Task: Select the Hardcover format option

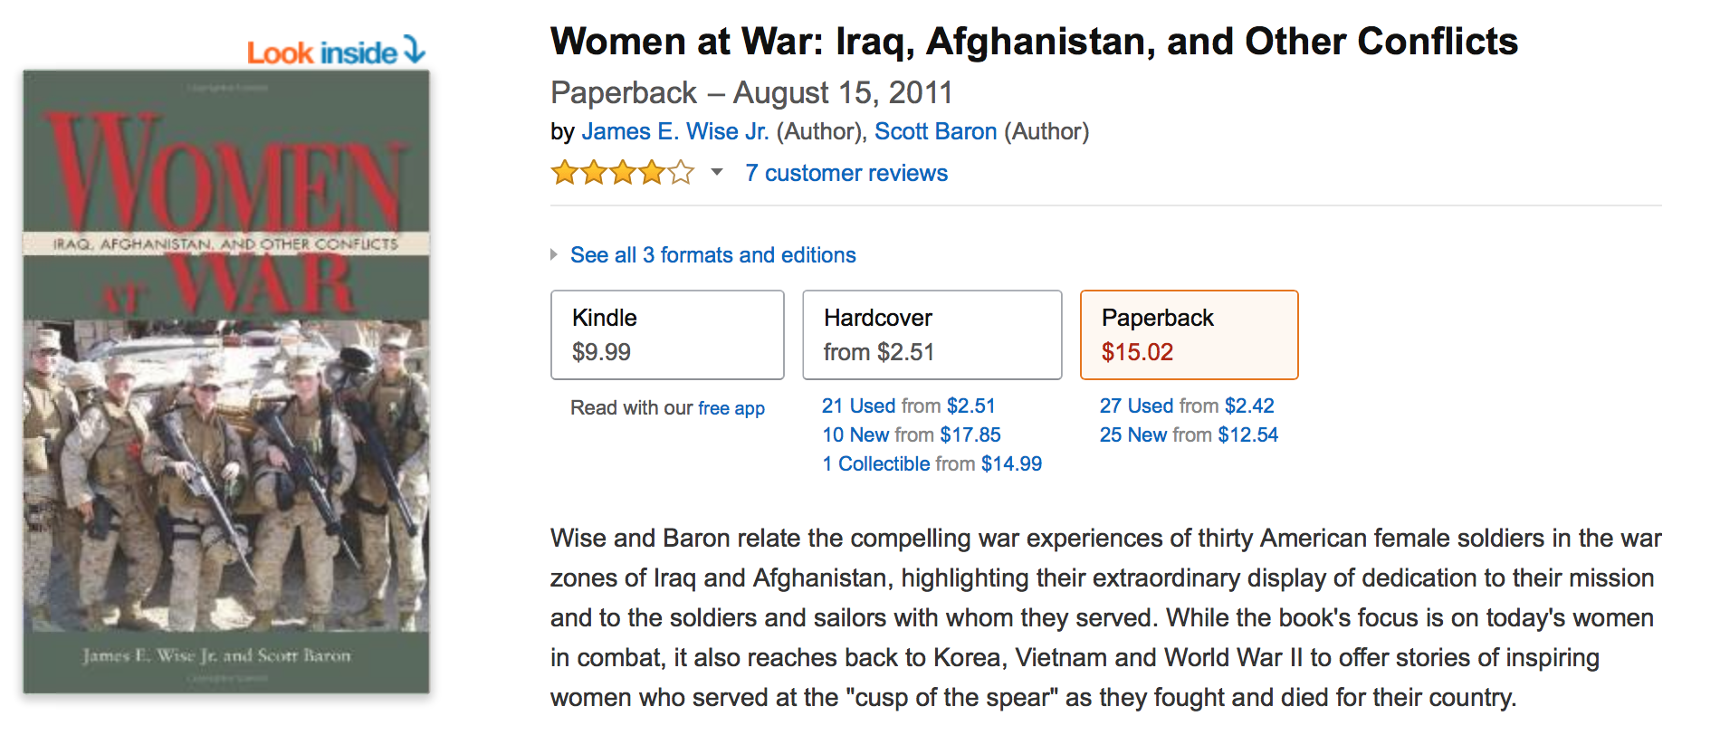Action: point(932,335)
